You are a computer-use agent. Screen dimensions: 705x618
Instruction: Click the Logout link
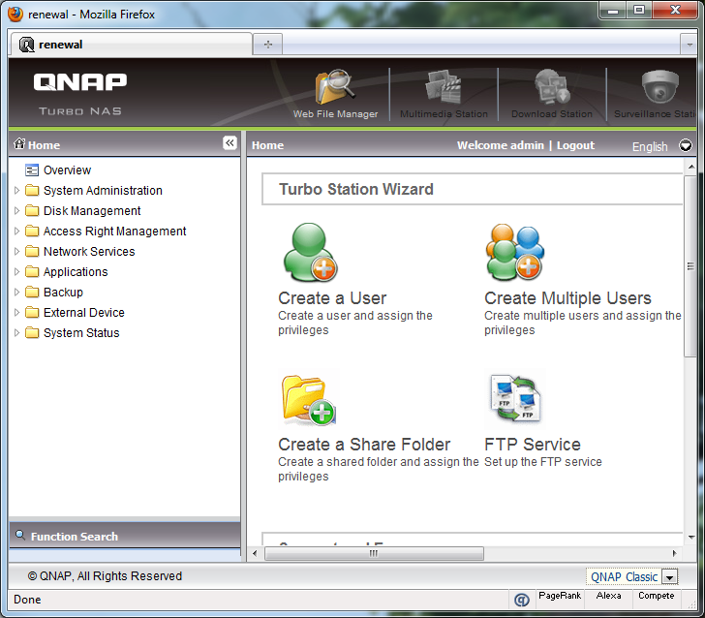pos(575,145)
